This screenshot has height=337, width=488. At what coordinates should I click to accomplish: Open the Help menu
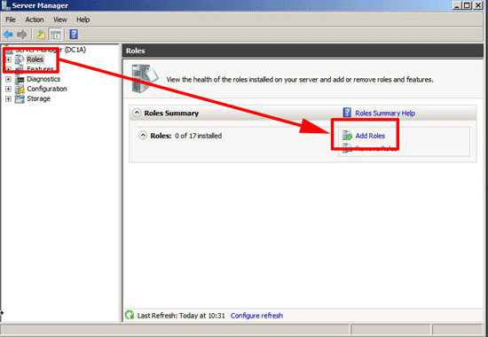[x=83, y=20]
